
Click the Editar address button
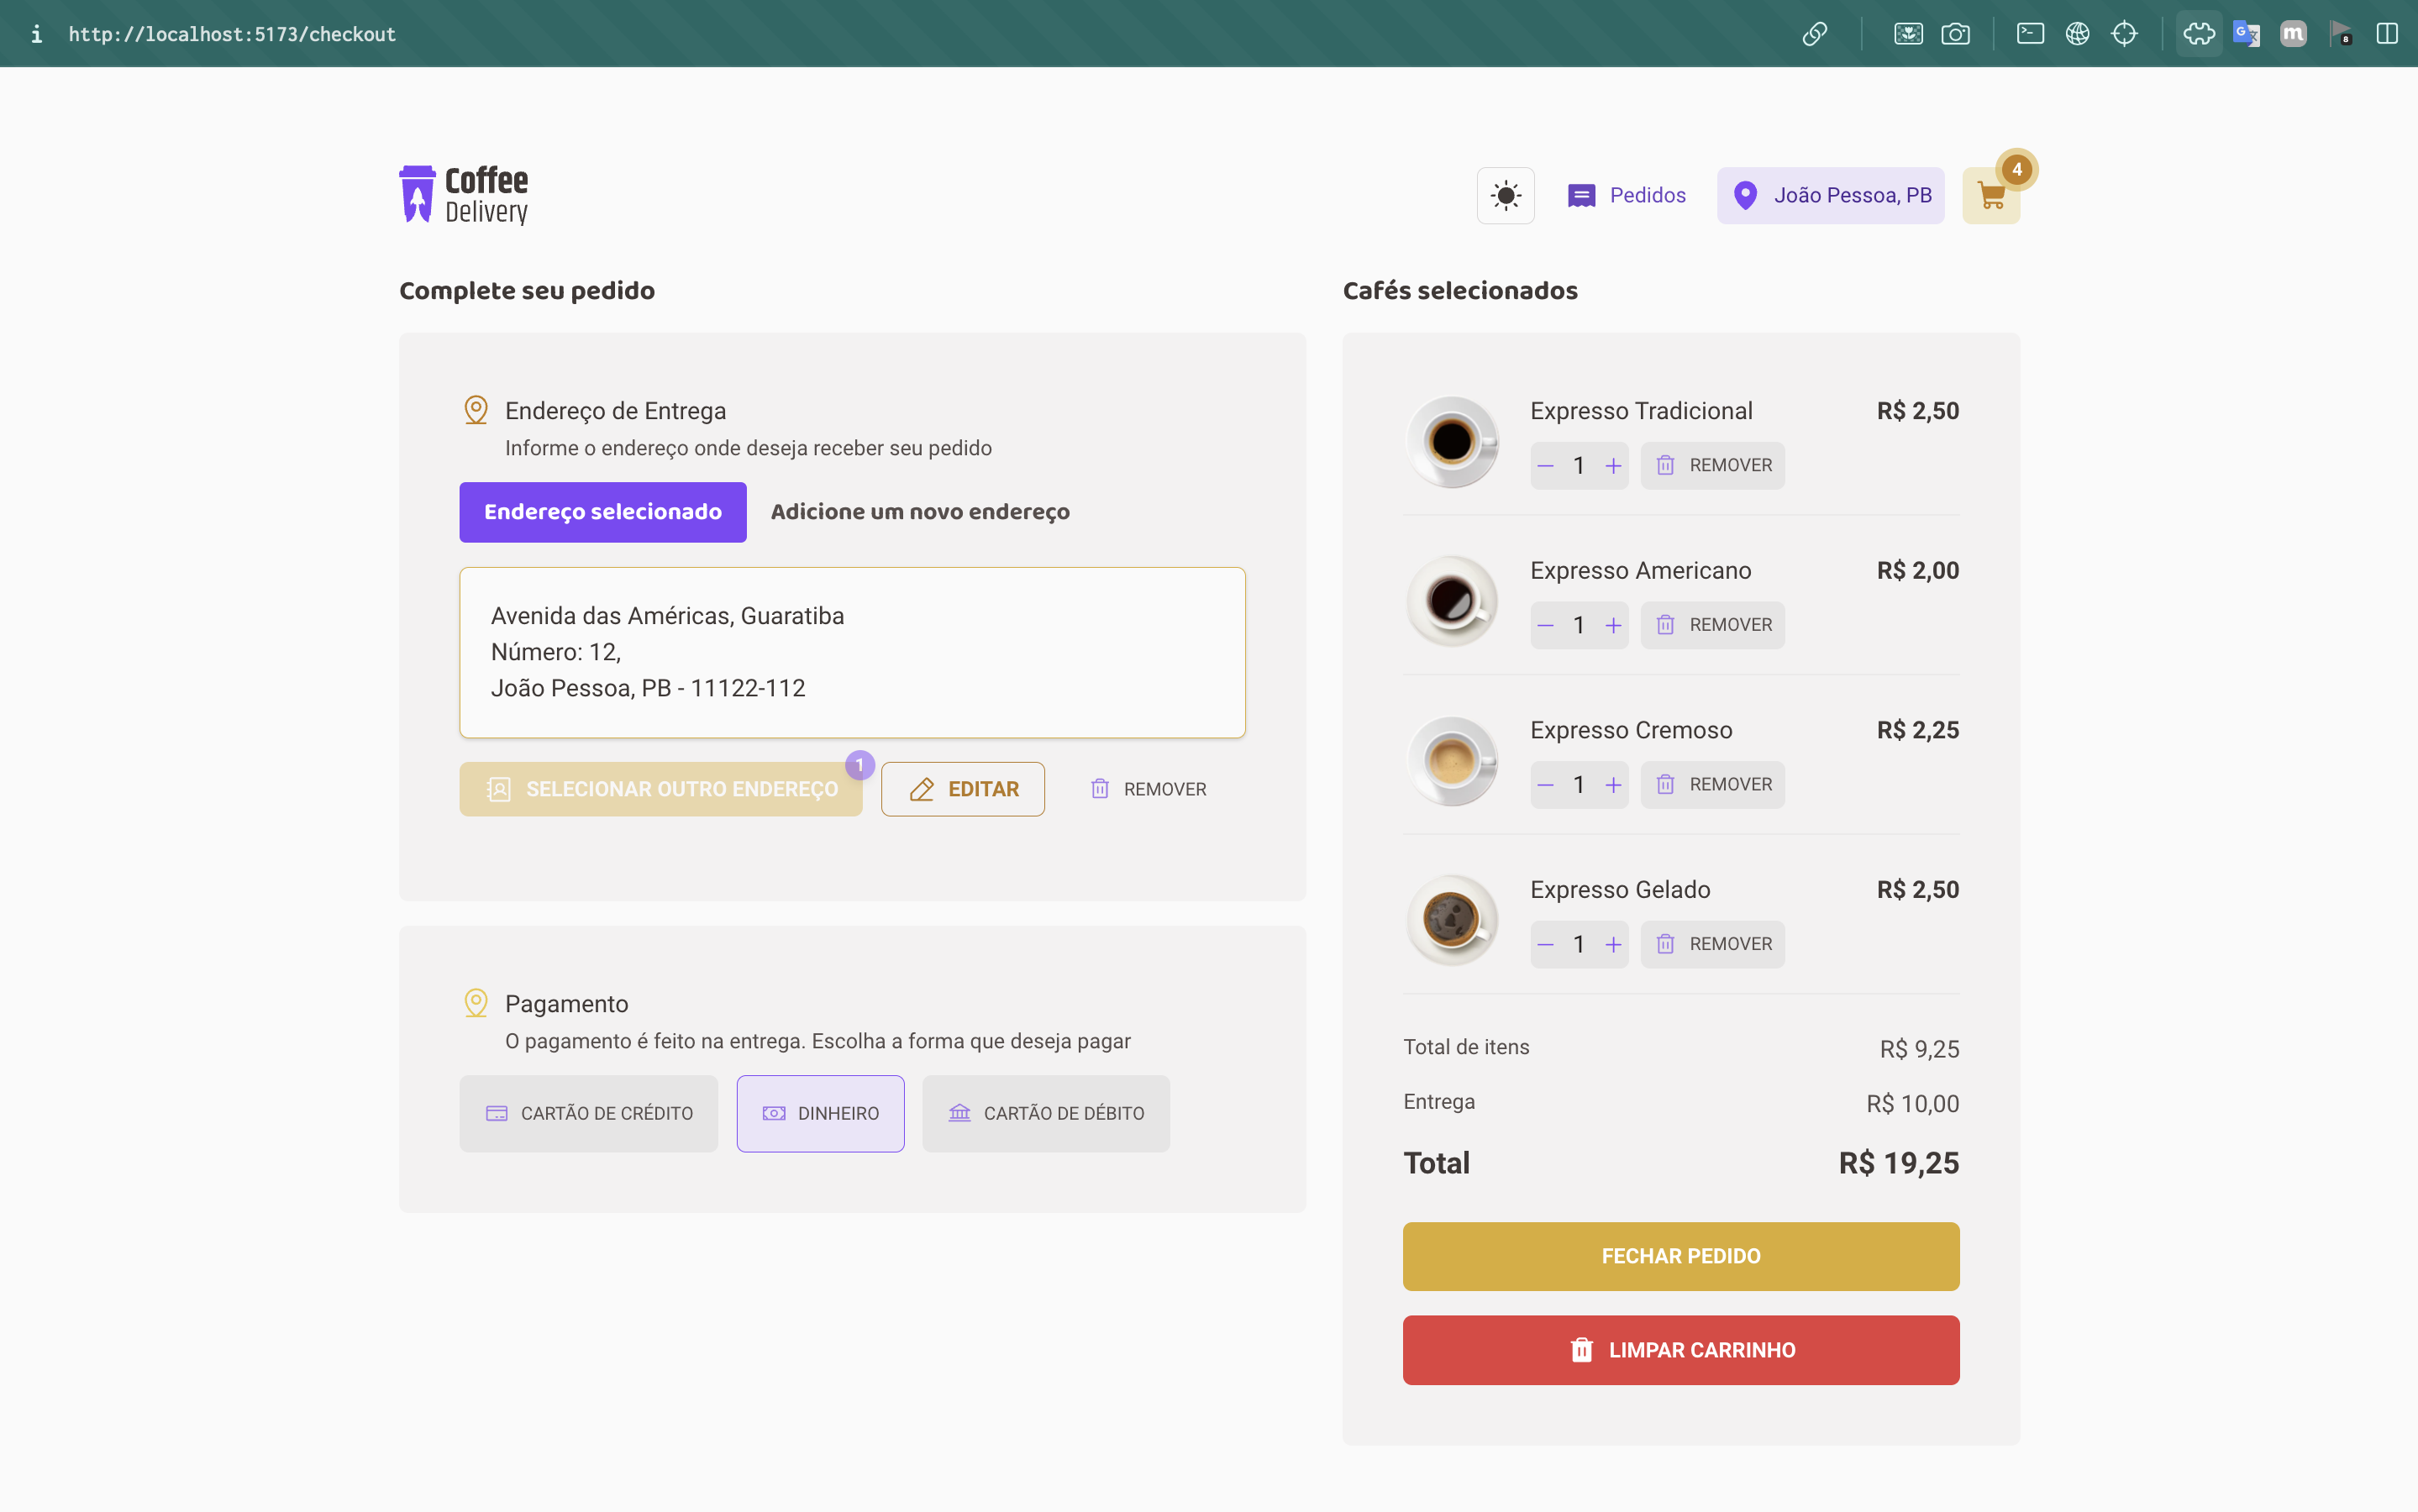click(x=962, y=789)
